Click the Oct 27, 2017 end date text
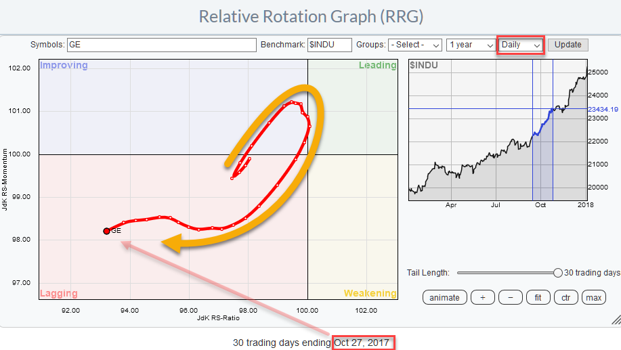The width and height of the screenshot is (621, 350). (x=362, y=343)
